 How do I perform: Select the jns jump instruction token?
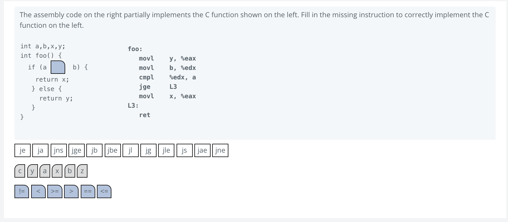[x=58, y=150]
